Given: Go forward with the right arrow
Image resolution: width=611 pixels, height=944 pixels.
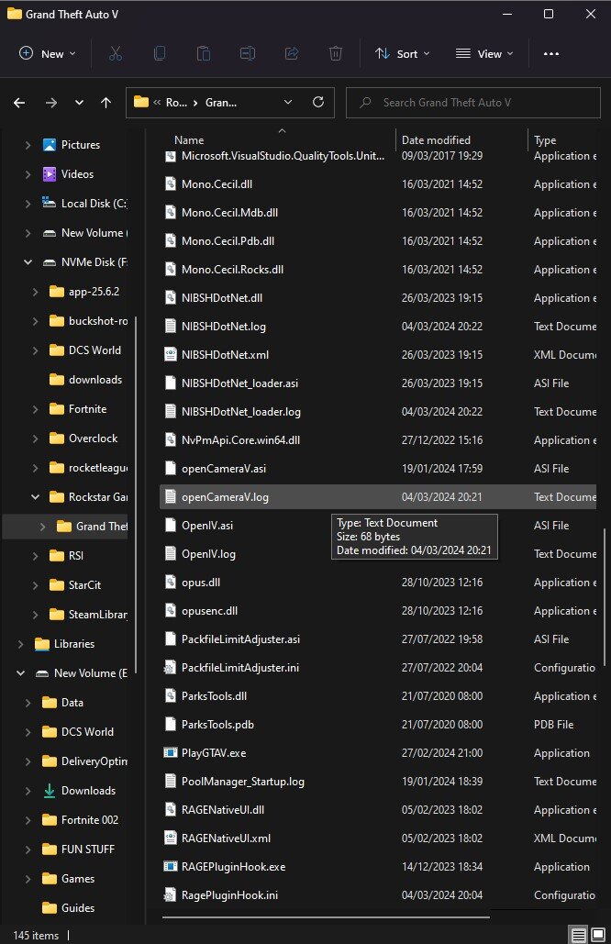Looking at the screenshot, I should point(51,103).
